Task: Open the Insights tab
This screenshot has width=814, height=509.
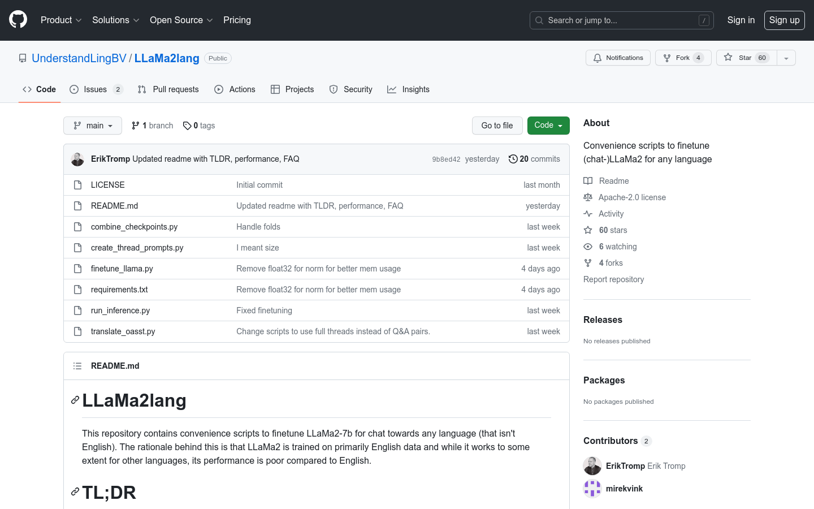Action: [x=408, y=89]
